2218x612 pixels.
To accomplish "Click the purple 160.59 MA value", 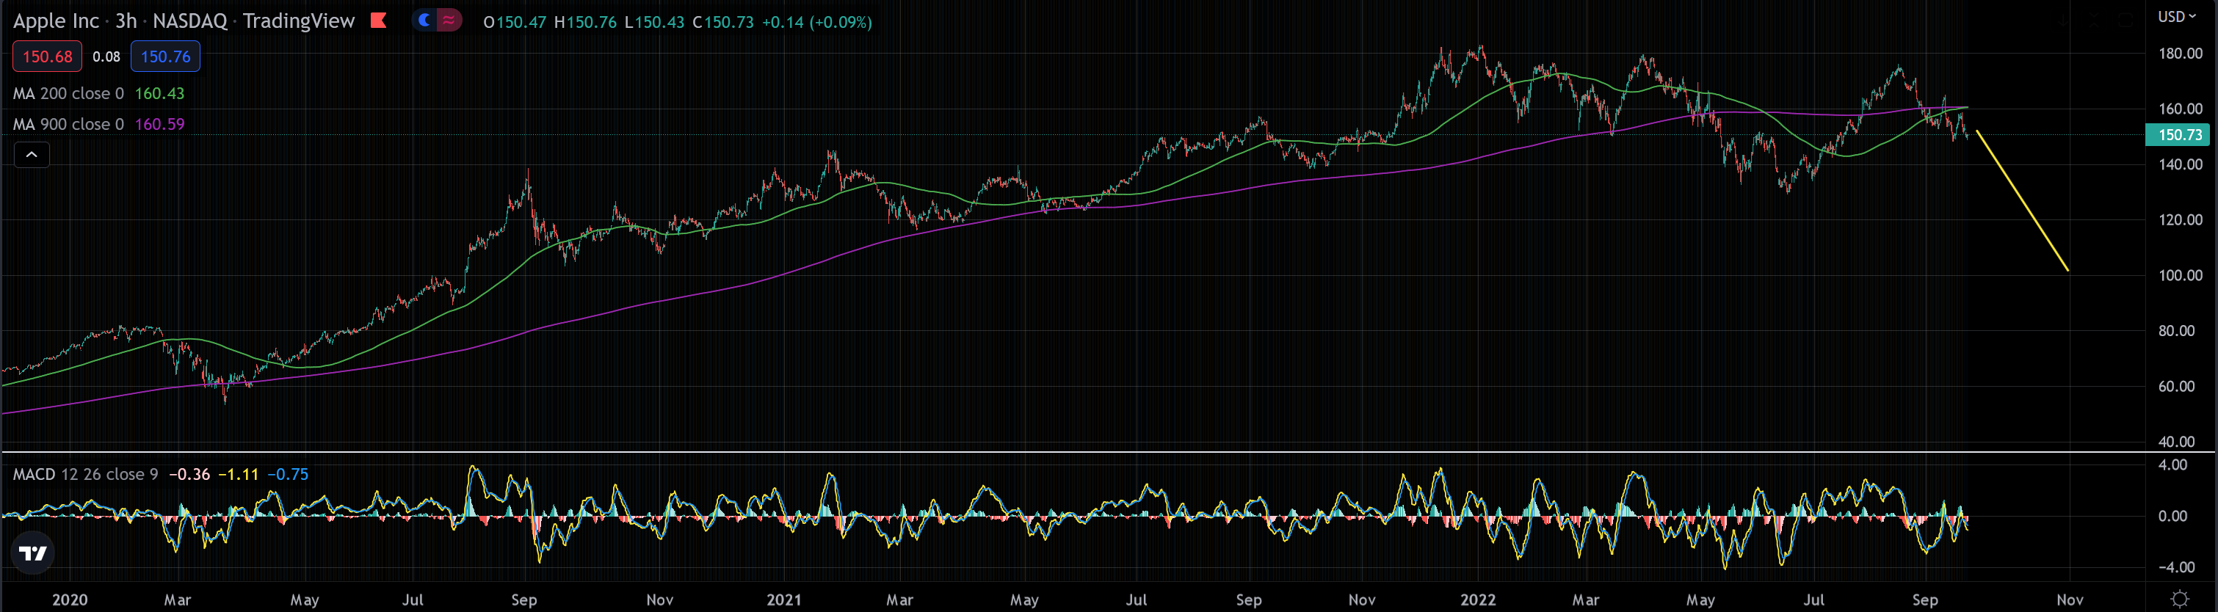I will (x=159, y=124).
